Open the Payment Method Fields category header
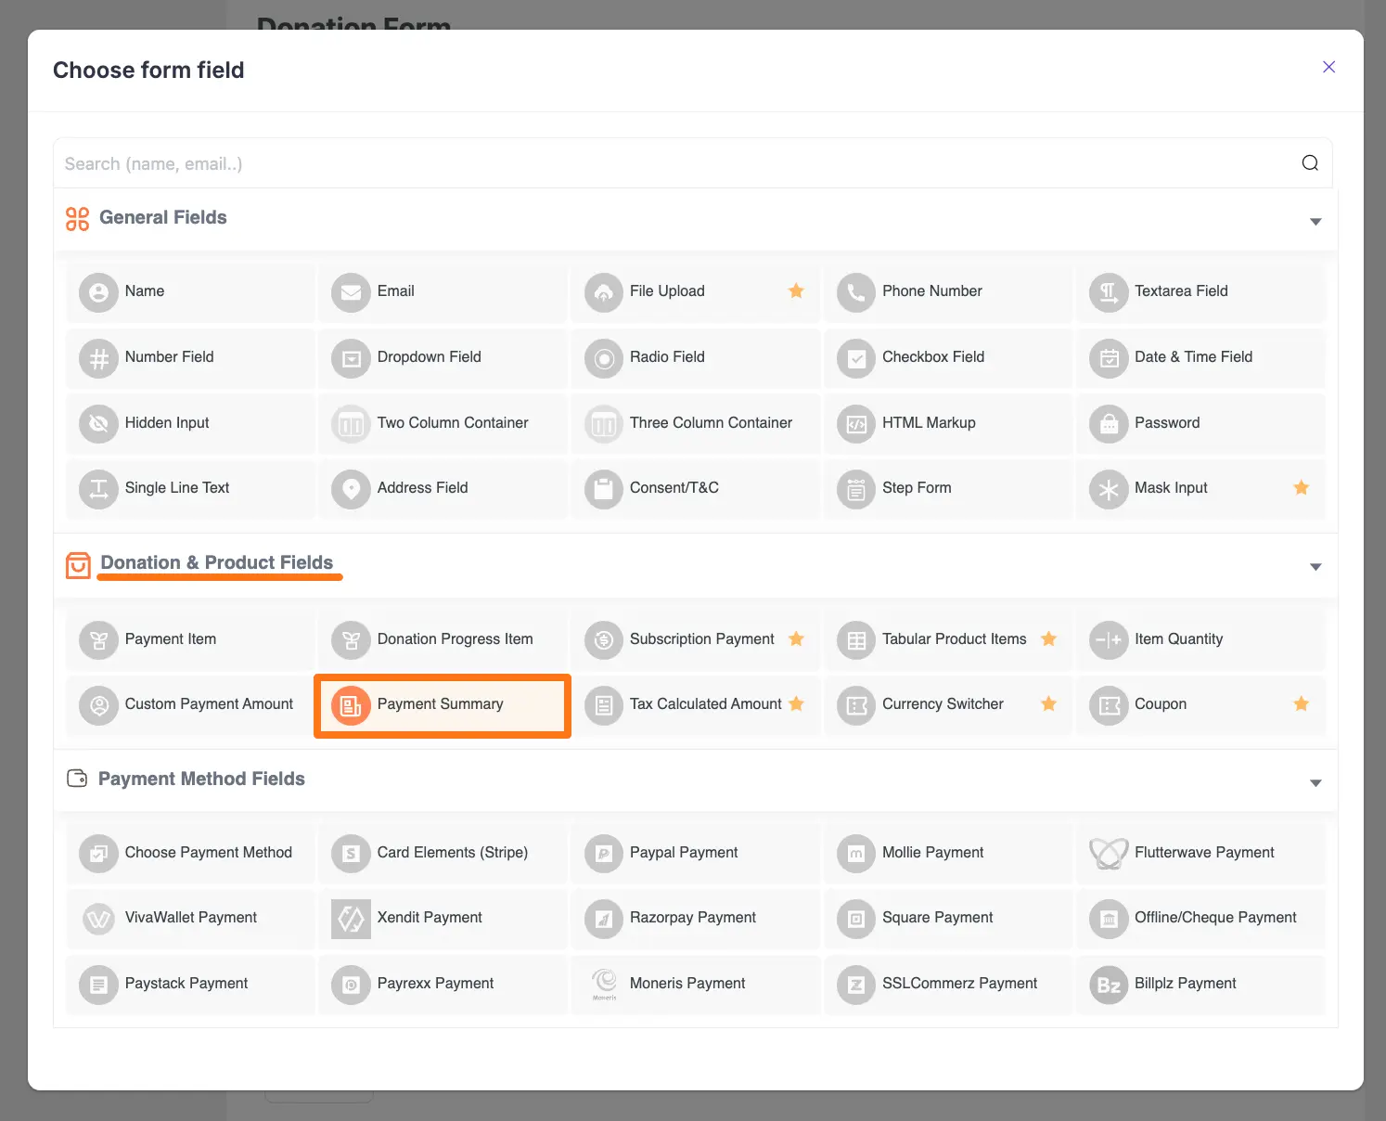 click(201, 779)
